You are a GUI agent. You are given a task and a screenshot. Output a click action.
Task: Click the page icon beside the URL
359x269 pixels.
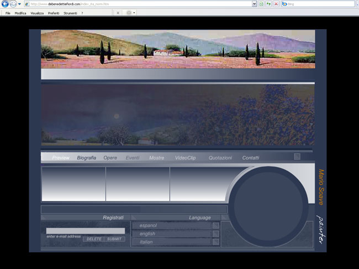[x=27, y=4]
